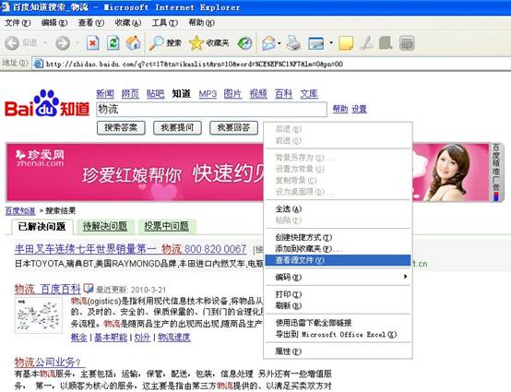Click the 百度知道 breadcrumb link

point(20,210)
